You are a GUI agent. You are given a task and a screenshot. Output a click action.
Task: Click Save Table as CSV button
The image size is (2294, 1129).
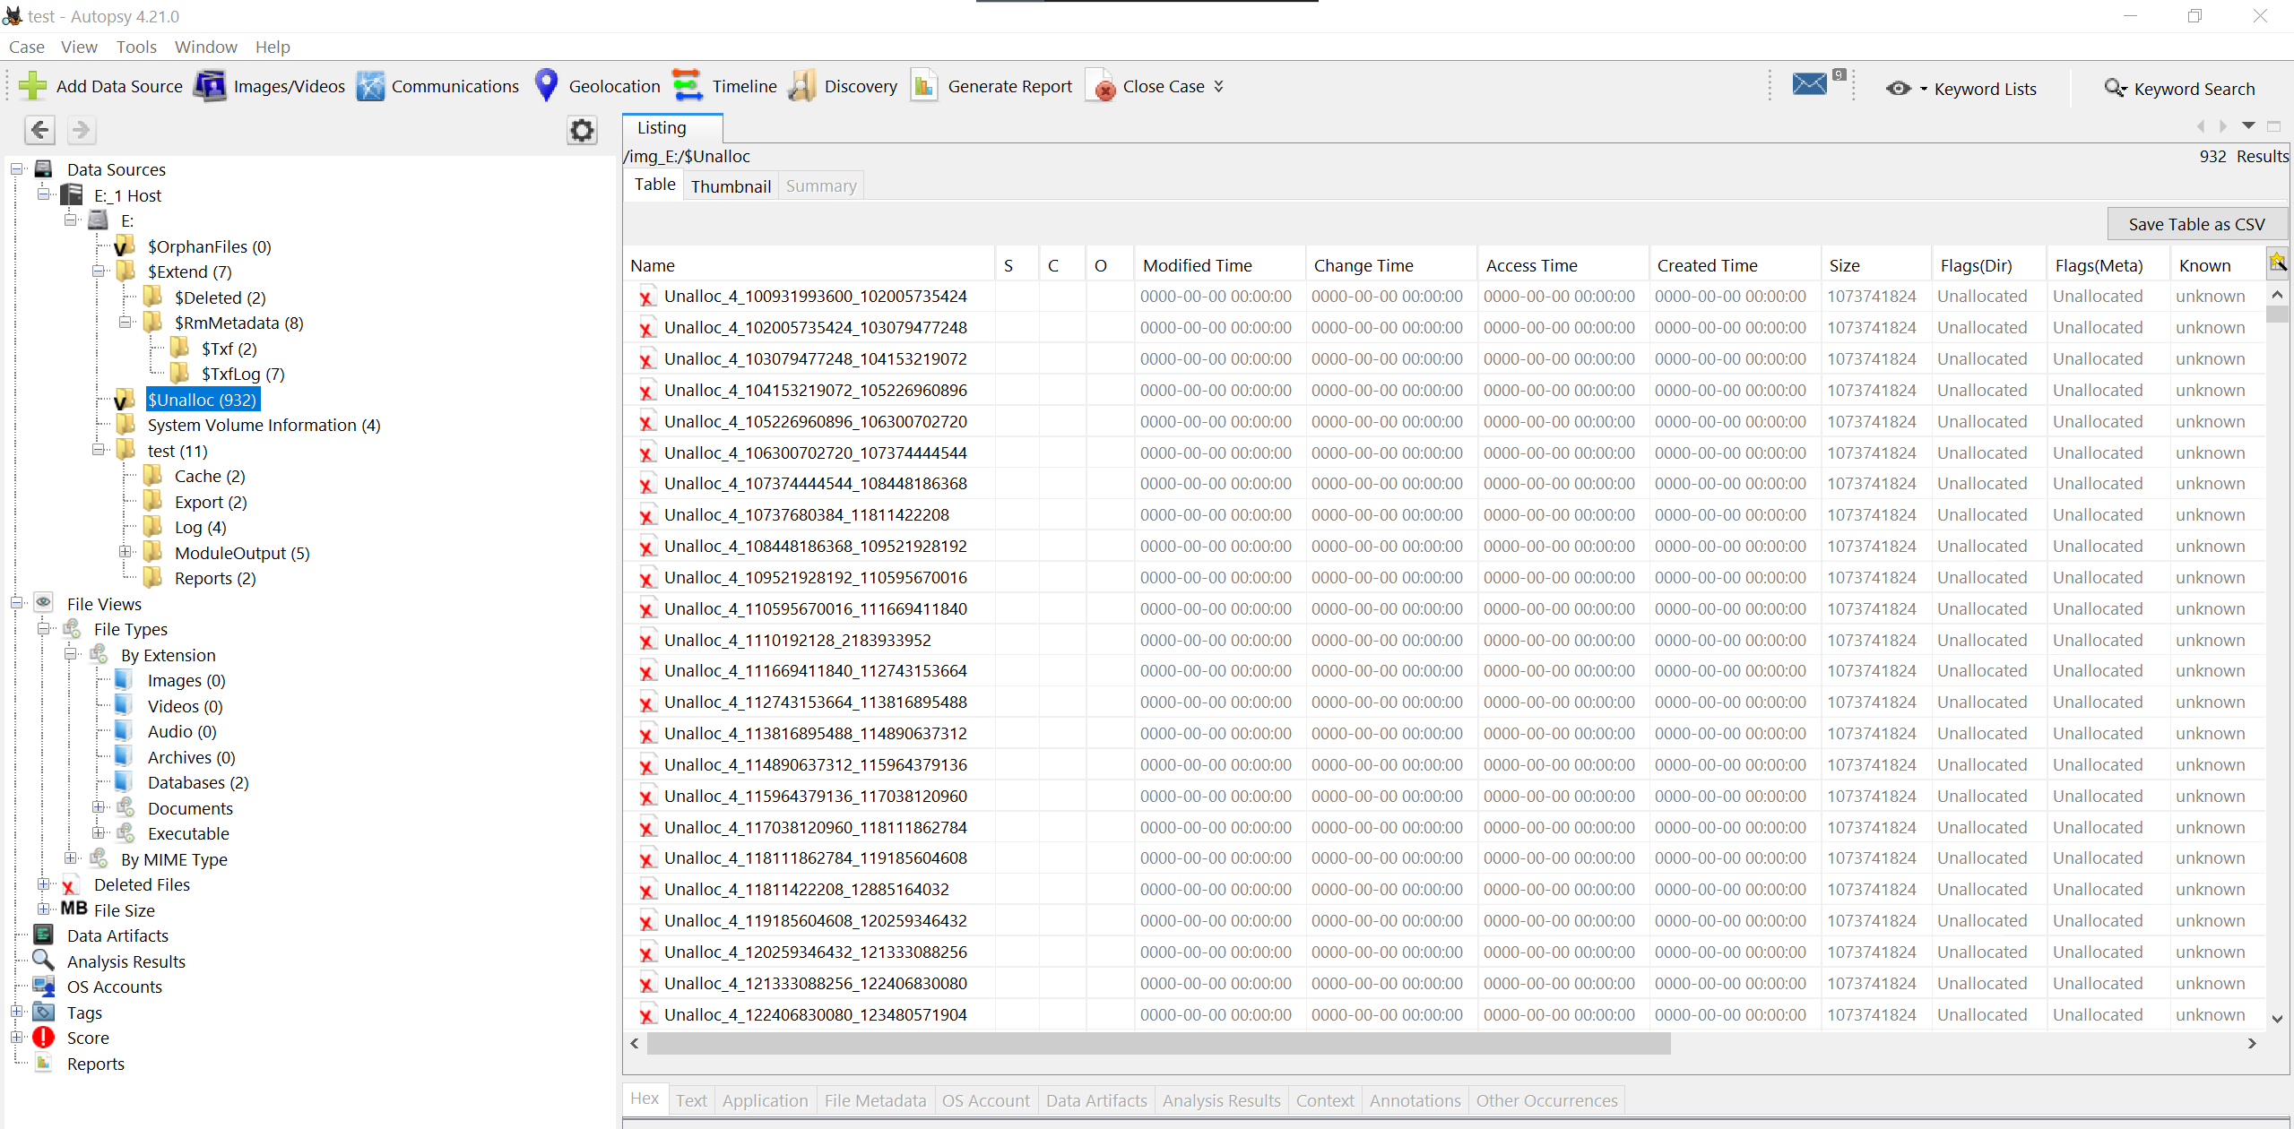(x=2197, y=224)
